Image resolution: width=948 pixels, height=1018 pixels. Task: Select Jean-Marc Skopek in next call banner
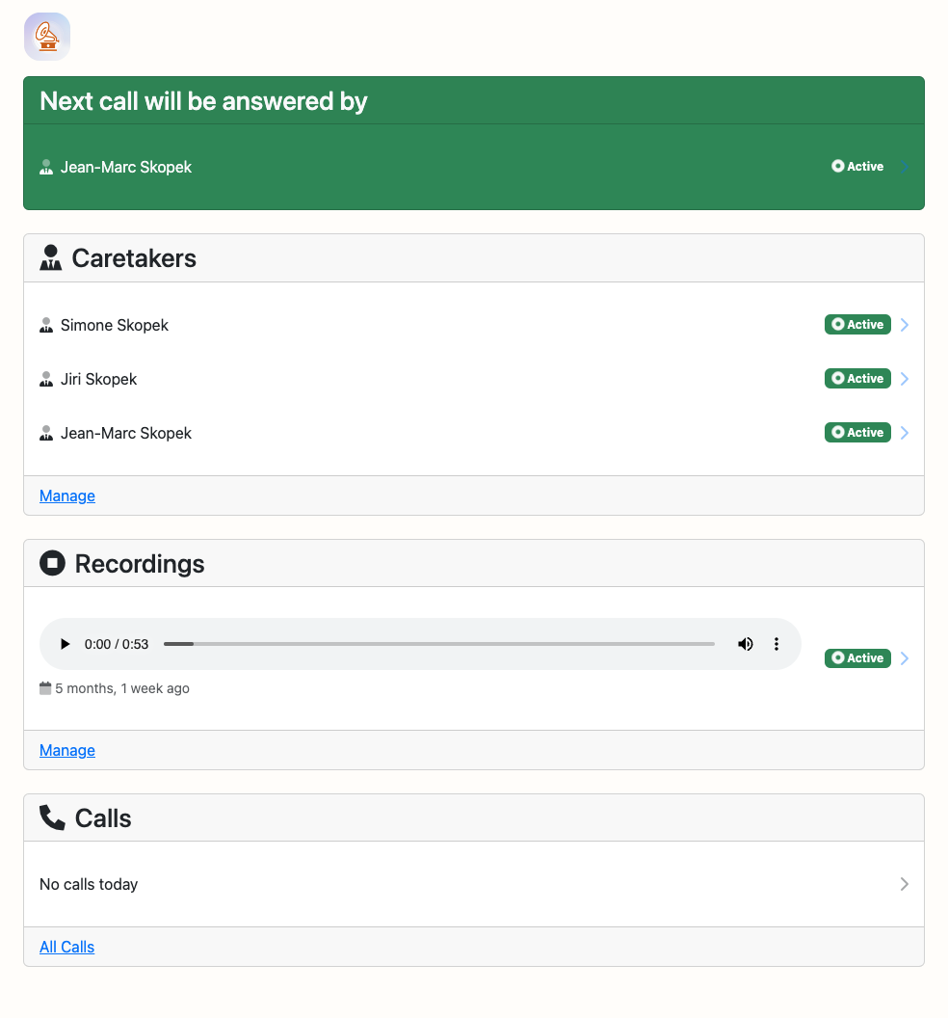click(126, 167)
